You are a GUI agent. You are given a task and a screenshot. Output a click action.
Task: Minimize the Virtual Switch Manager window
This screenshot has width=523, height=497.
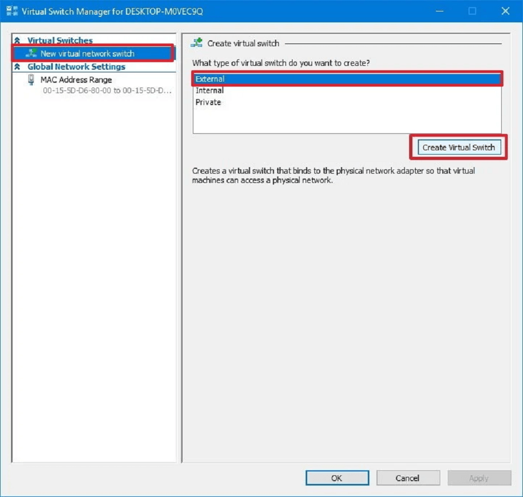[440, 11]
